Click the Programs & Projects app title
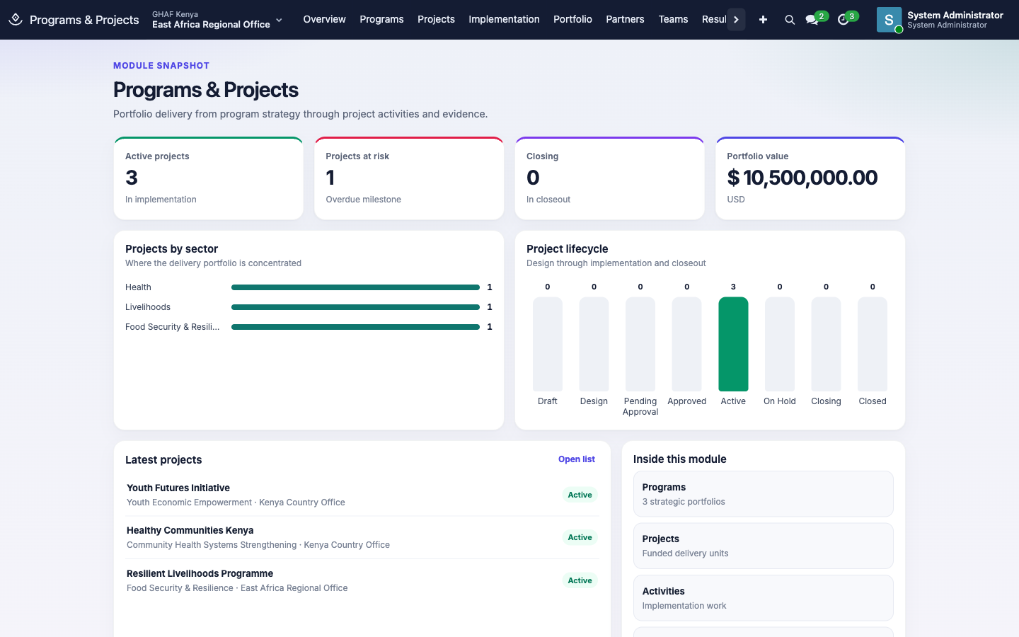The width and height of the screenshot is (1019, 637). coord(84,20)
